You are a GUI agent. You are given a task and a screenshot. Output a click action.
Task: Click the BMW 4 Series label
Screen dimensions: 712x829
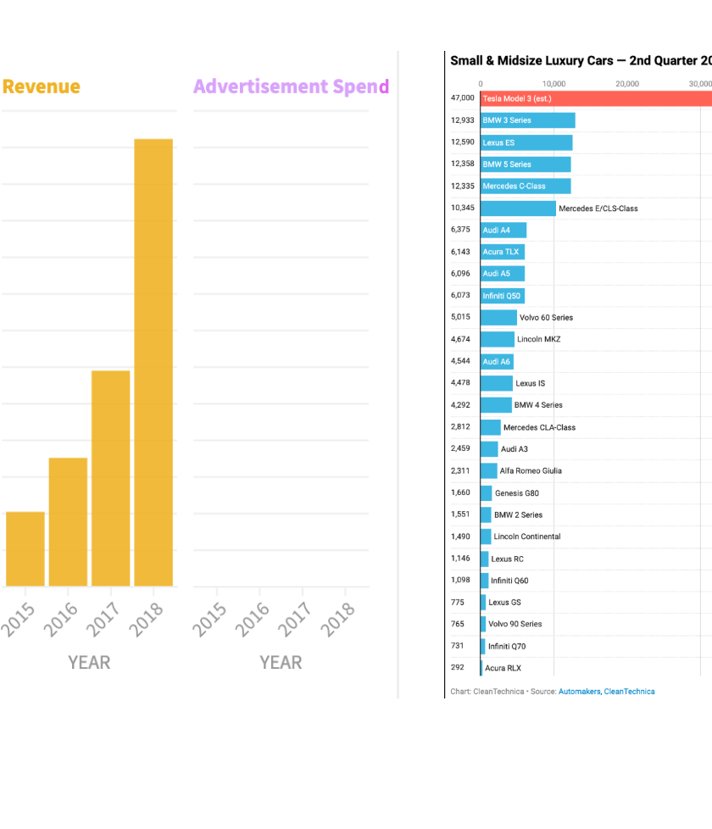click(538, 405)
